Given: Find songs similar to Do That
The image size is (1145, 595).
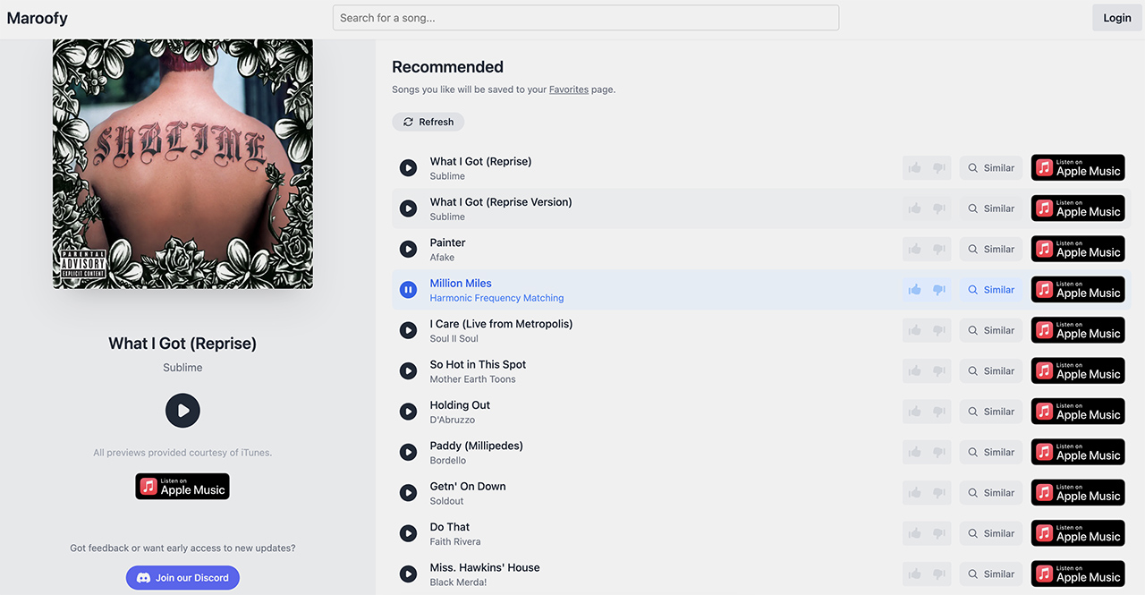Looking at the screenshot, I should point(990,533).
